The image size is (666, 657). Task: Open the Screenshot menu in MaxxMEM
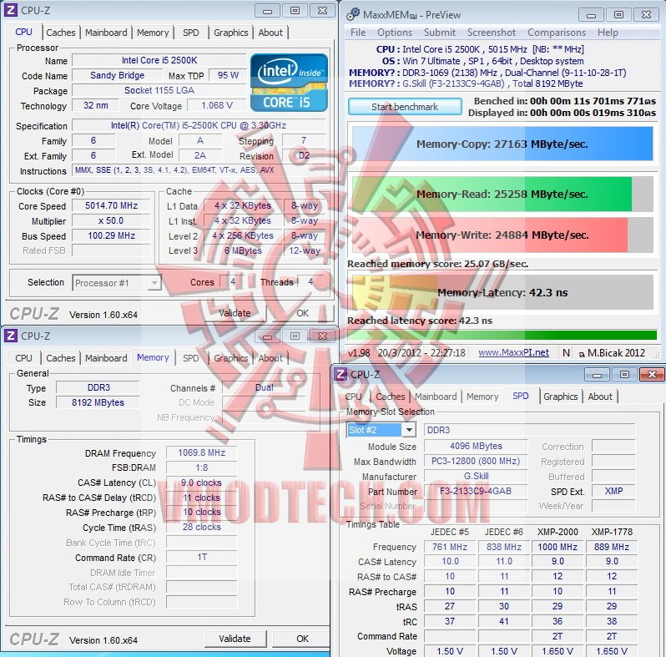pos(492,33)
